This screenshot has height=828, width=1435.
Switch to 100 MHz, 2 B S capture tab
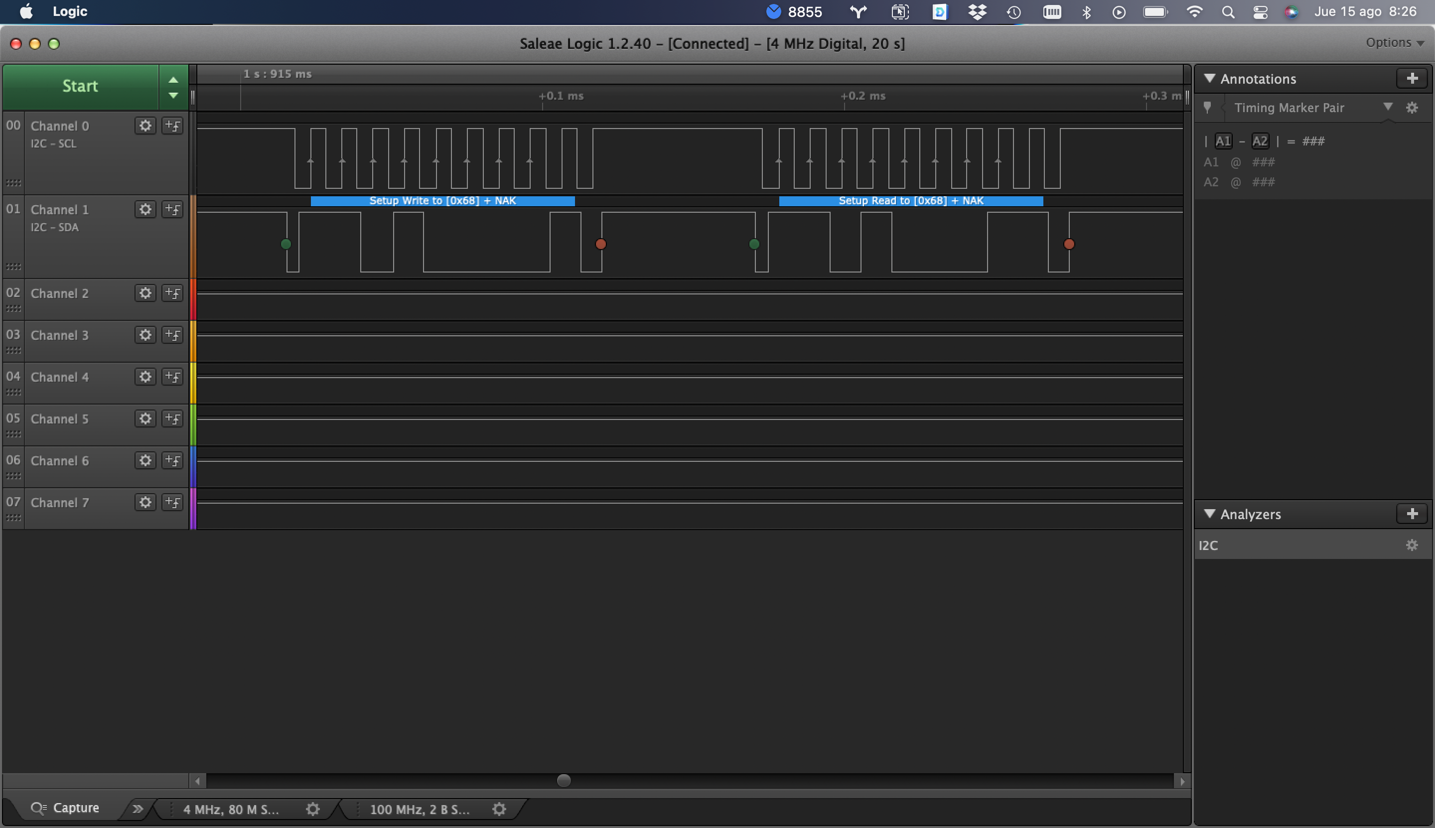420,809
